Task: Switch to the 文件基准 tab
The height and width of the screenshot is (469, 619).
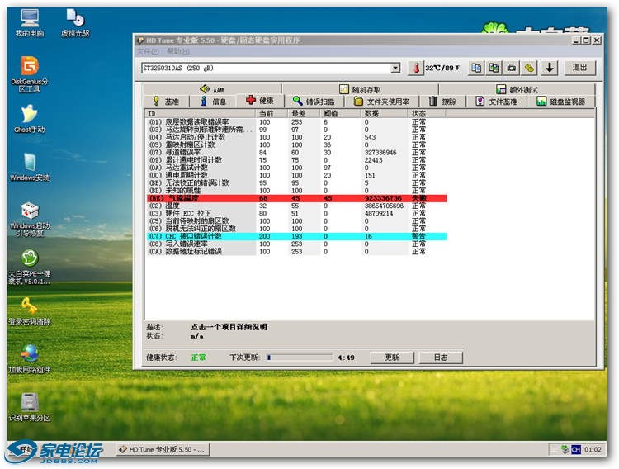Action: point(497,102)
